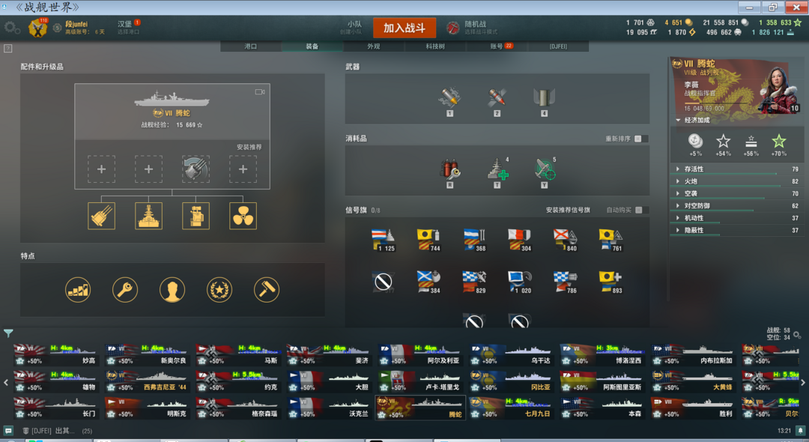Switch to the [DJFEI] clan tab
Screen dimensions: 809x442
tap(558, 46)
